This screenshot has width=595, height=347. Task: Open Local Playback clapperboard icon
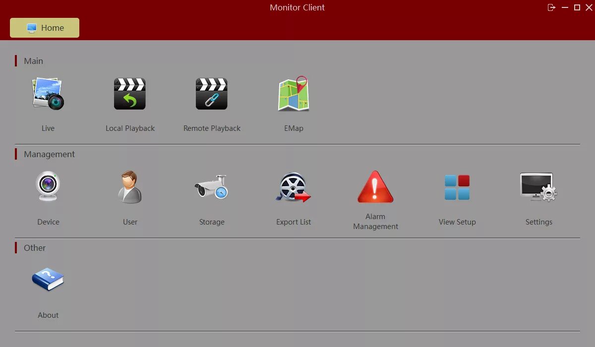[130, 94]
